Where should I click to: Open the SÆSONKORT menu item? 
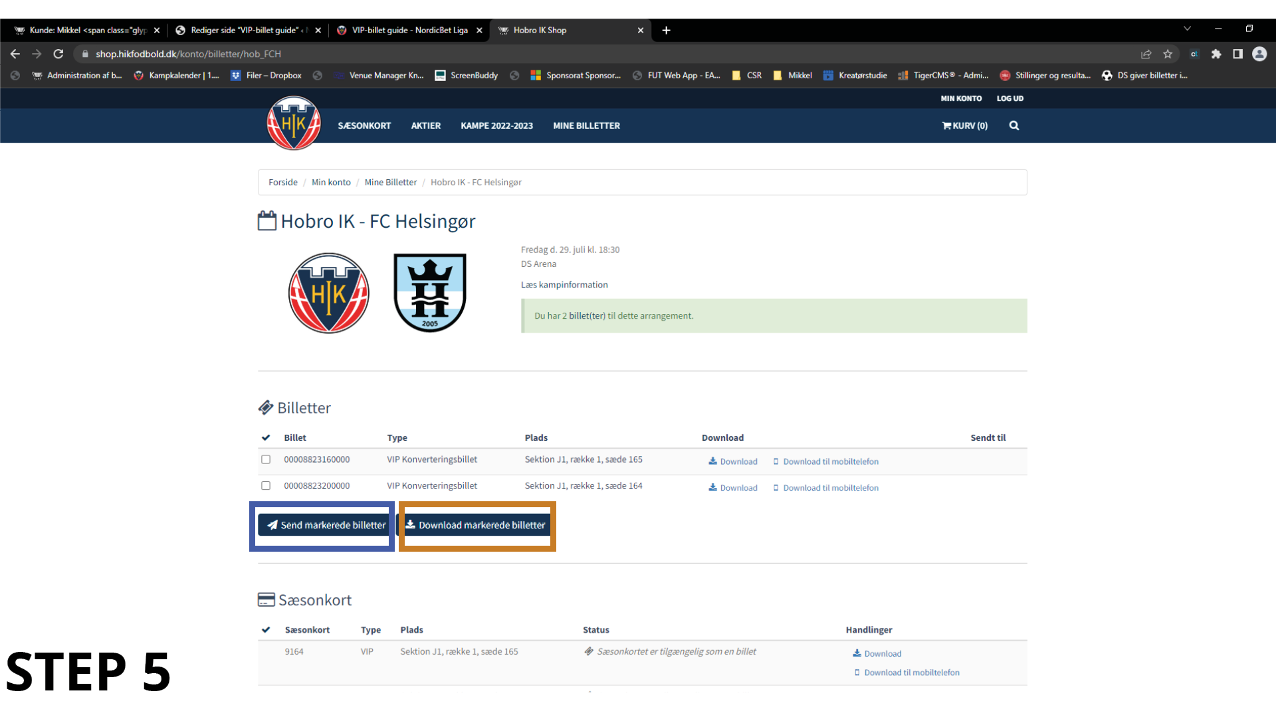(364, 125)
